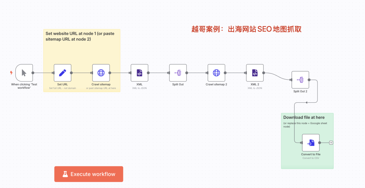This screenshot has width=365, height=188.
Task: Select the Split Out node icon
Action: [x=178, y=73]
